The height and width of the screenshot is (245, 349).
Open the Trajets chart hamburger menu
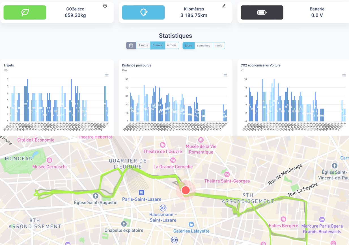[107, 75]
